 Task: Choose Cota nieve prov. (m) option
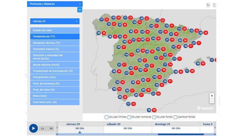[x=55, y=102]
